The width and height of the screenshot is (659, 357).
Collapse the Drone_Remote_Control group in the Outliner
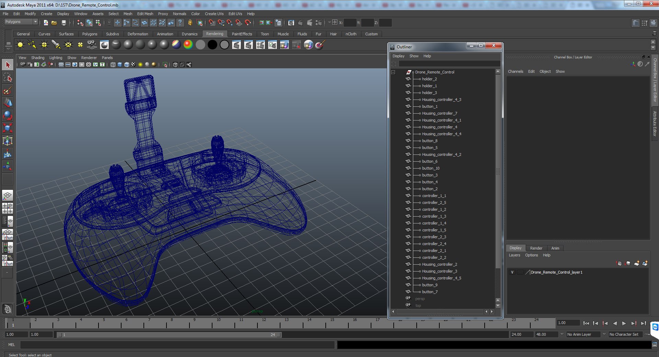393,72
